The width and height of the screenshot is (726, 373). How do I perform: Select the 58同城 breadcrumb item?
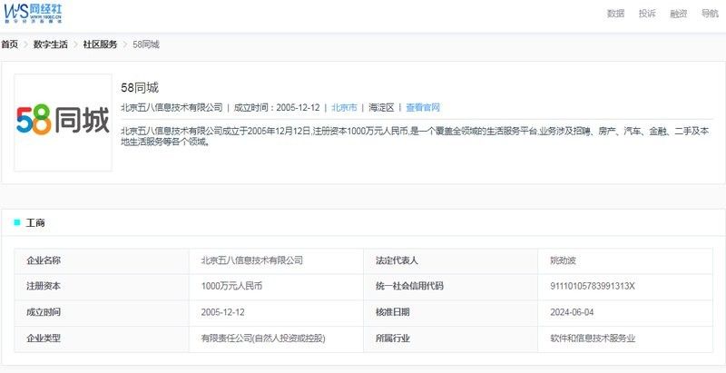(146, 44)
